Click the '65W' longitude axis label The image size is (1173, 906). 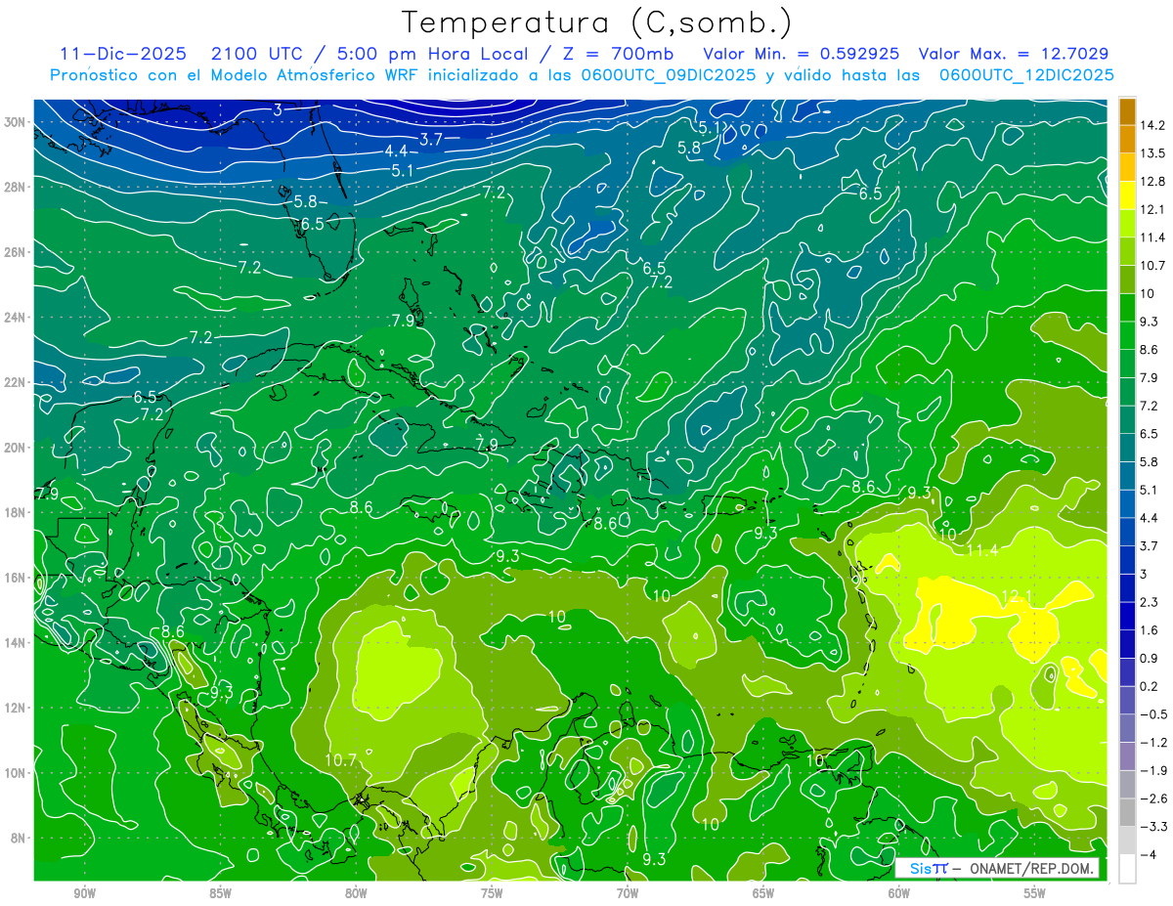[x=763, y=893]
